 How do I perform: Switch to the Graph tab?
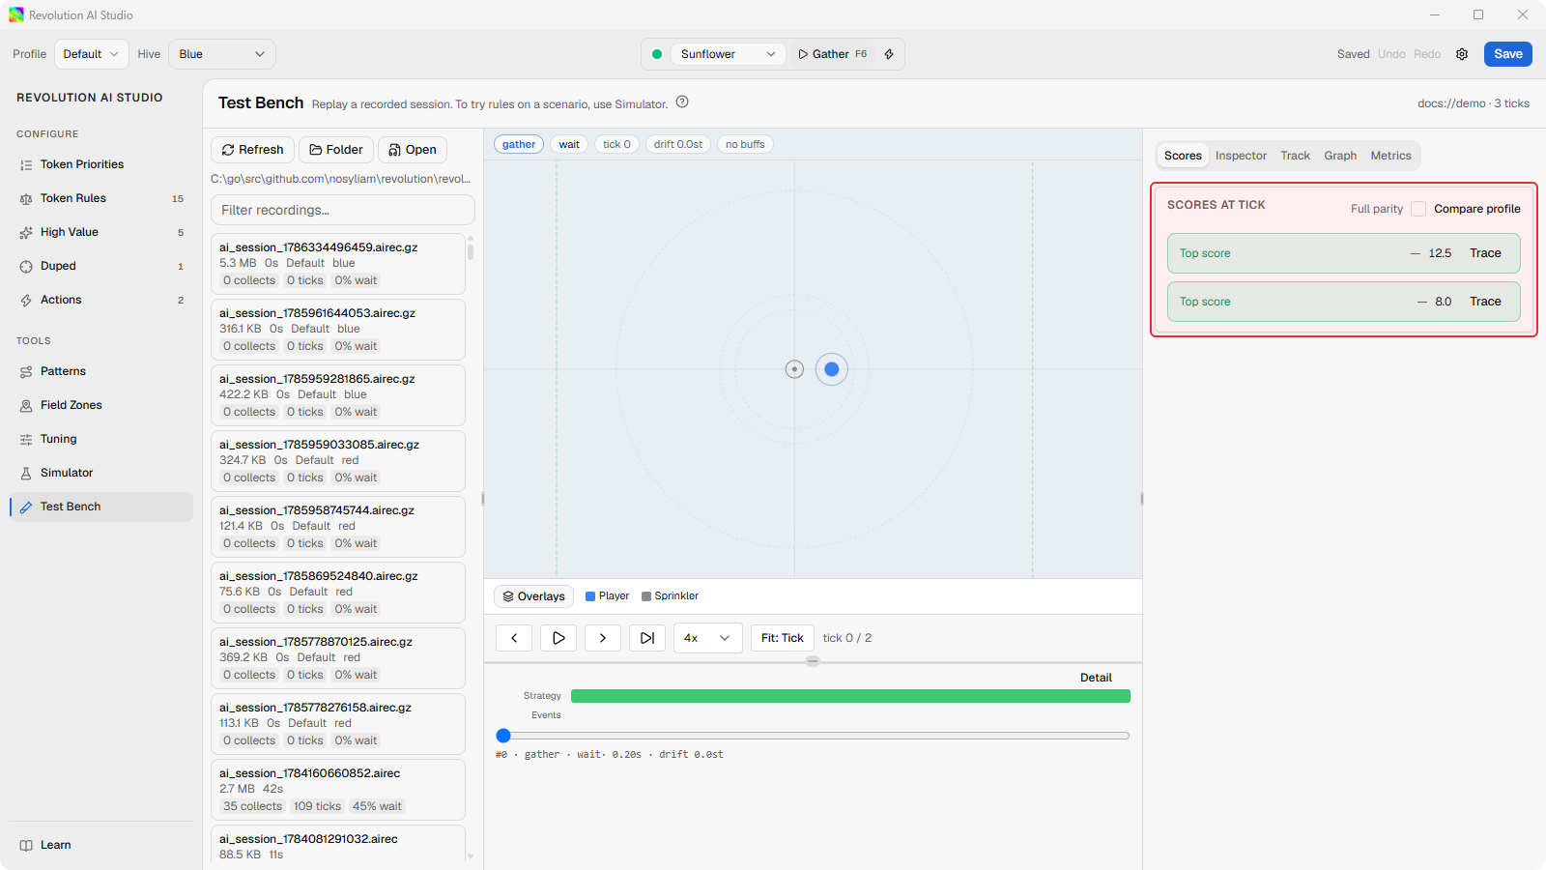(x=1340, y=156)
